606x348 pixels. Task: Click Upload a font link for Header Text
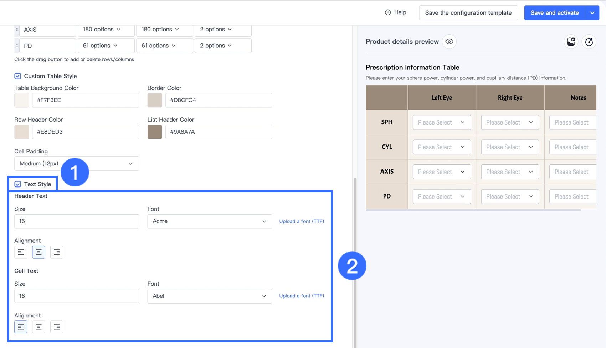tap(302, 221)
